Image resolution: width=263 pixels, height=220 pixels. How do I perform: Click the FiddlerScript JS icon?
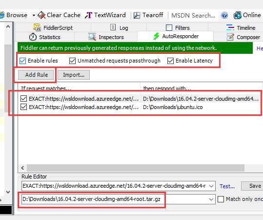click(37, 27)
